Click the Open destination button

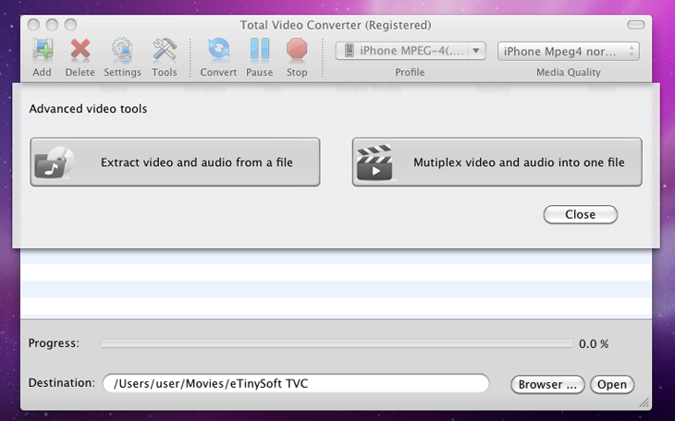(612, 384)
